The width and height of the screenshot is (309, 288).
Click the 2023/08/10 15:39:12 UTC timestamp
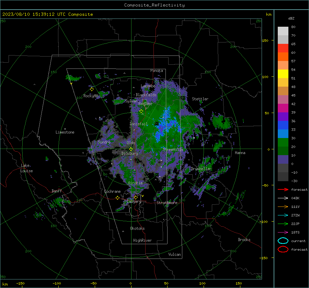pyautogui.click(x=30, y=14)
